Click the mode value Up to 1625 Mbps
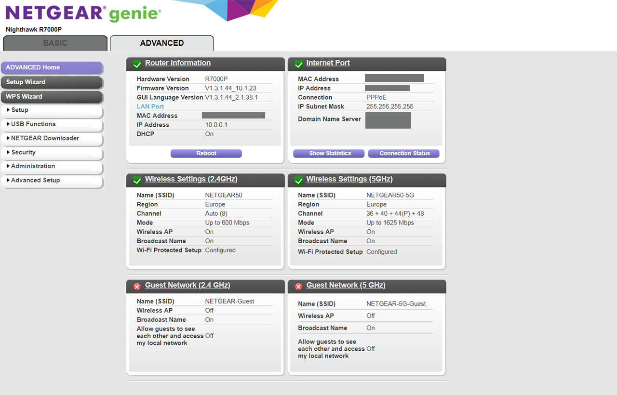This screenshot has width=617, height=395. point(390,223)
